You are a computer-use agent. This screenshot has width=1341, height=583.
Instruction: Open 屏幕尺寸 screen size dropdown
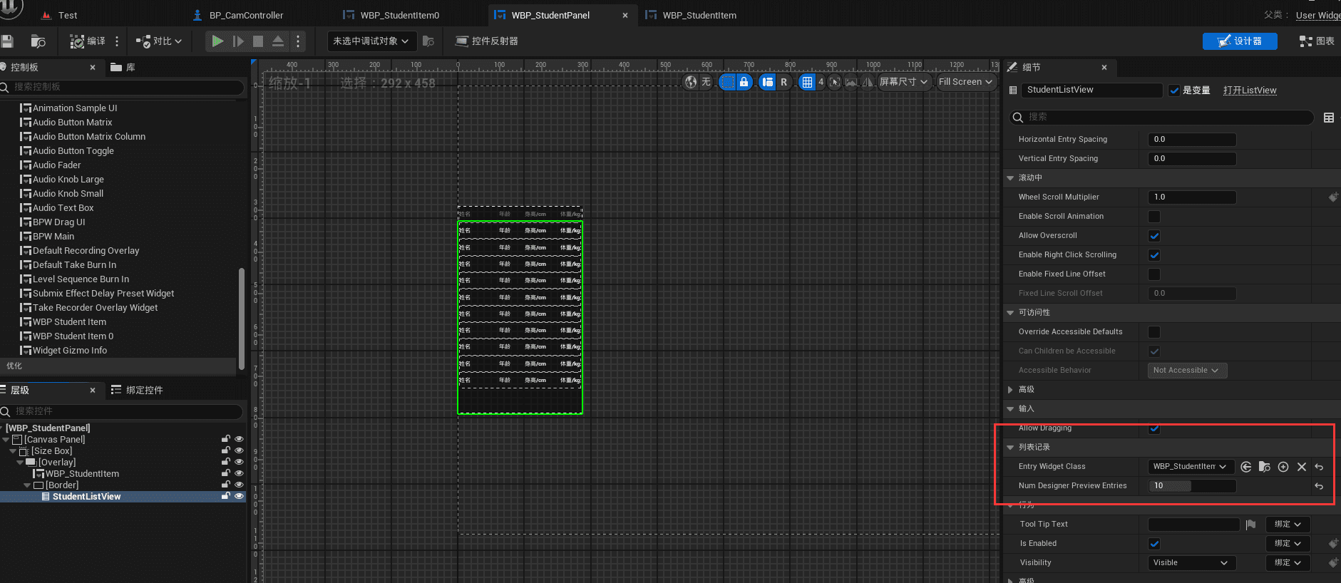903,82
